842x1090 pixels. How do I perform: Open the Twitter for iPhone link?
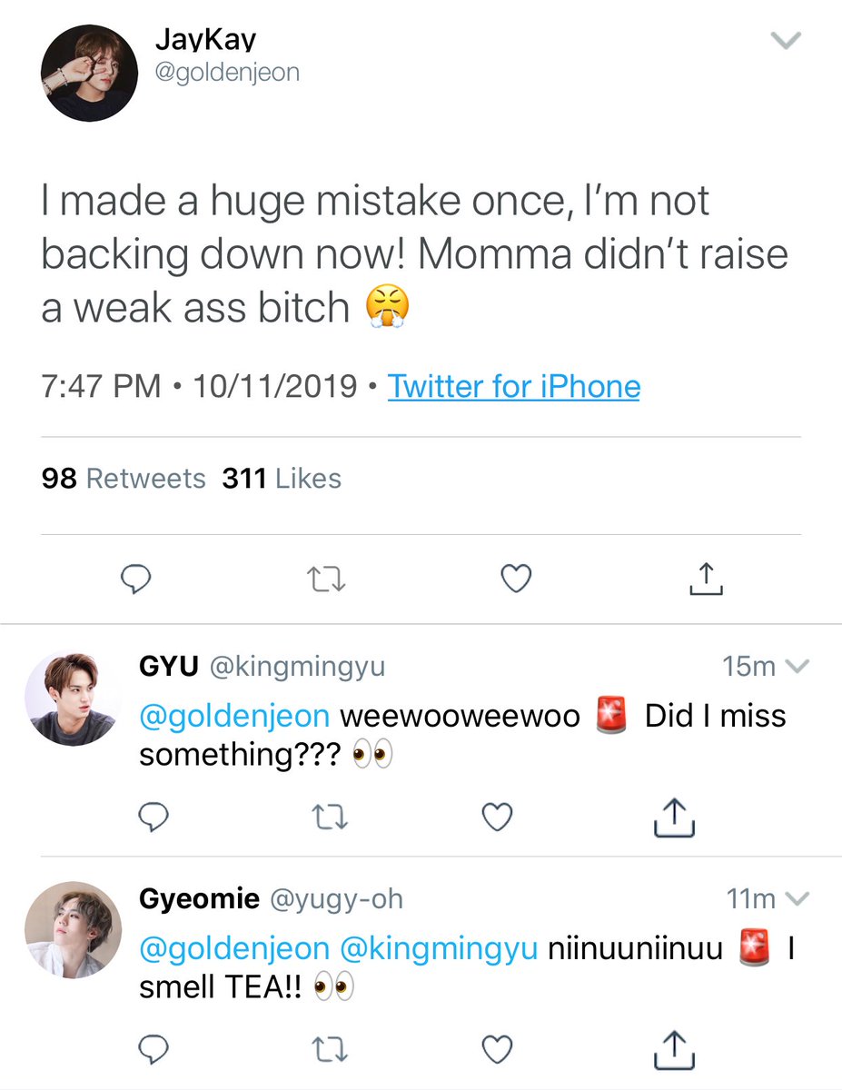click(514, 387)
